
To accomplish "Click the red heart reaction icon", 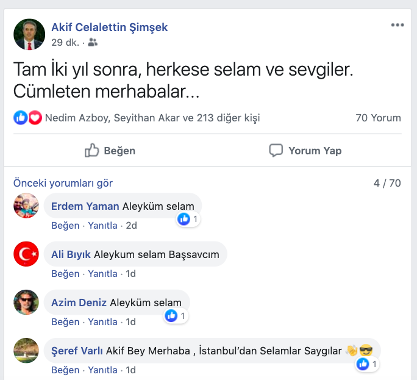I will tap(35, 118).
